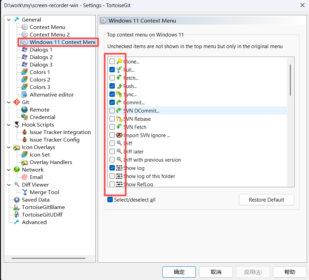309x280 pixels.
Task: Click the Saved Data gear icon
Action: pyautogui.click(x=17, y=200)
